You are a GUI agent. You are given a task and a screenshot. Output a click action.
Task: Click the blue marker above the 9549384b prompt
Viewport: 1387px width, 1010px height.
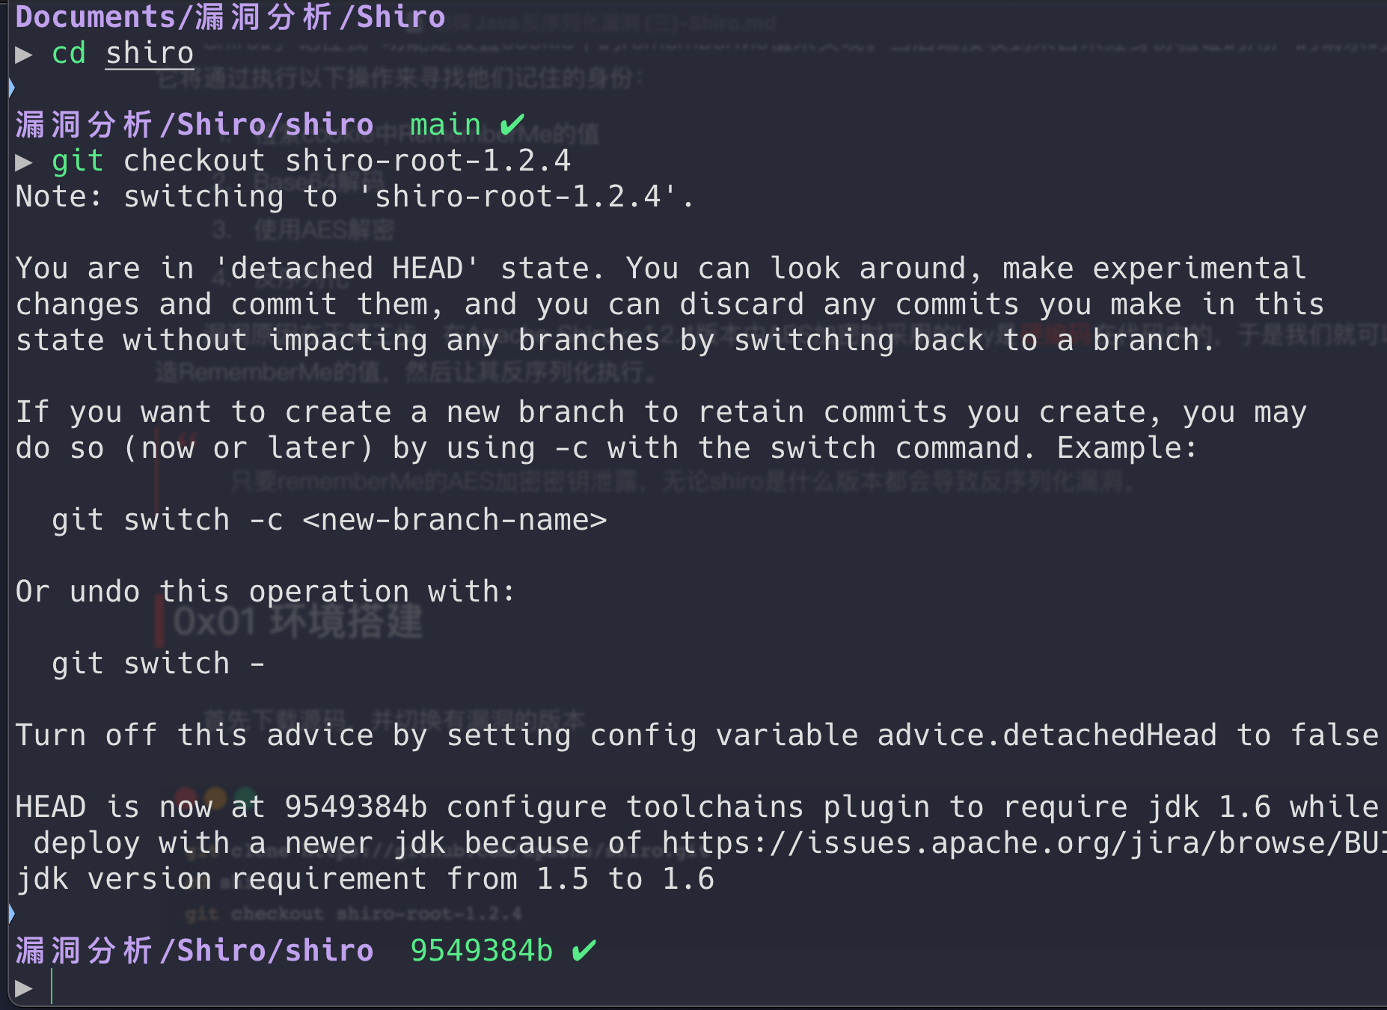[x=11, y=913]
